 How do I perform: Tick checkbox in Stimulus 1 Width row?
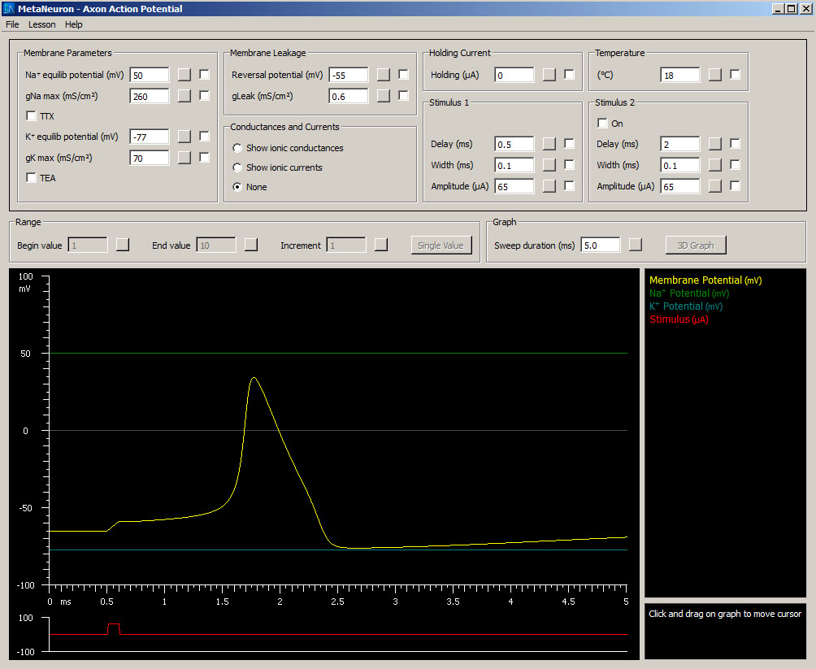click(569, 164)
